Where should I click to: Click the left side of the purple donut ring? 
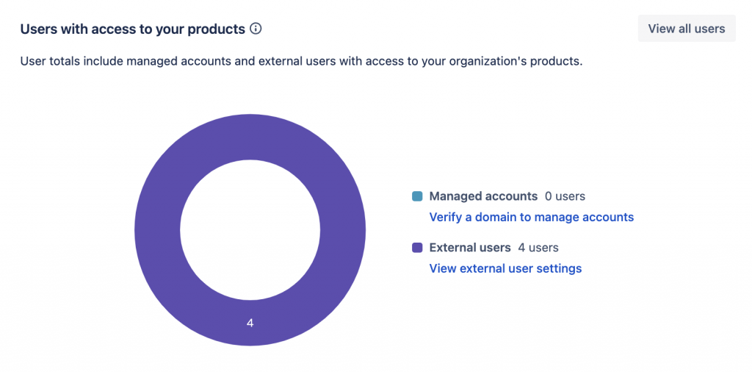pos(157,231)
